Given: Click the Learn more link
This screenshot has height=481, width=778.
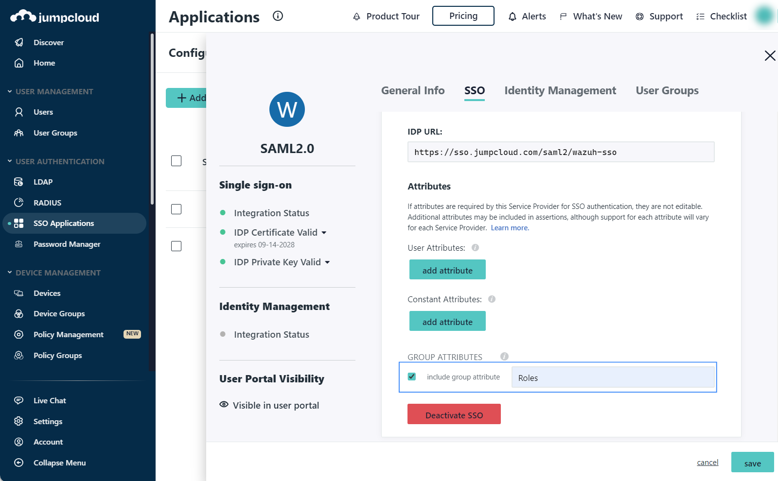Looking at the screenshot, I should [x=510, y=228].
